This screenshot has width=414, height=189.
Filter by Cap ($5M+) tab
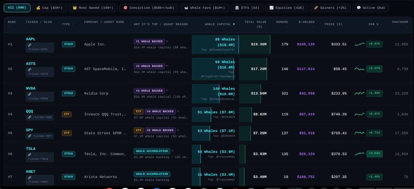[49, 8]
